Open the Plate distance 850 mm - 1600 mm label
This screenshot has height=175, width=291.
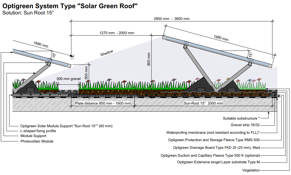[102, 103]
